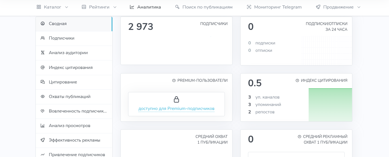Click the 2 репостов row

pyautogui.click(x=261, y=112)
